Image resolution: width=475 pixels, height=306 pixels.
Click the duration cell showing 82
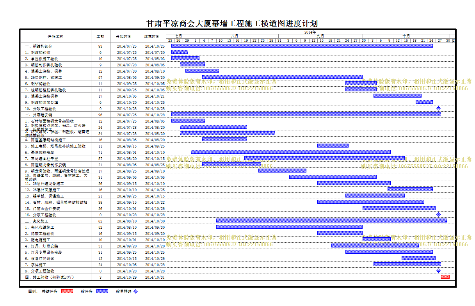pyautogui.click(x=101, y=221)
